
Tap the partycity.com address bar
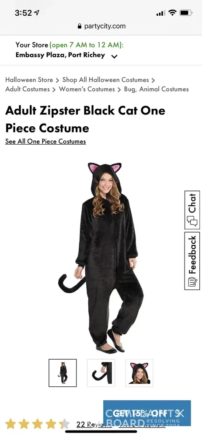coord(101,26)
